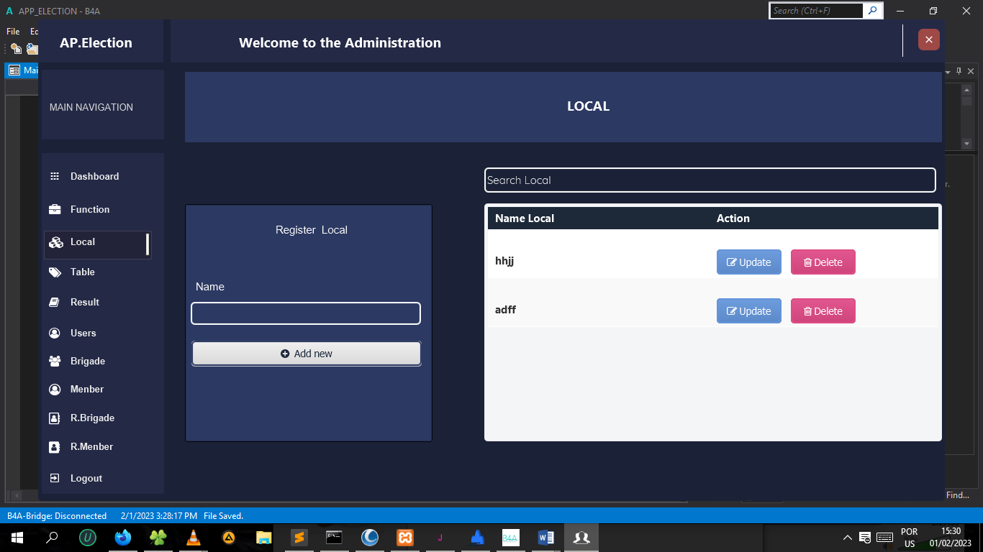
Task: Delete the adff row
Action: (823, 311)
